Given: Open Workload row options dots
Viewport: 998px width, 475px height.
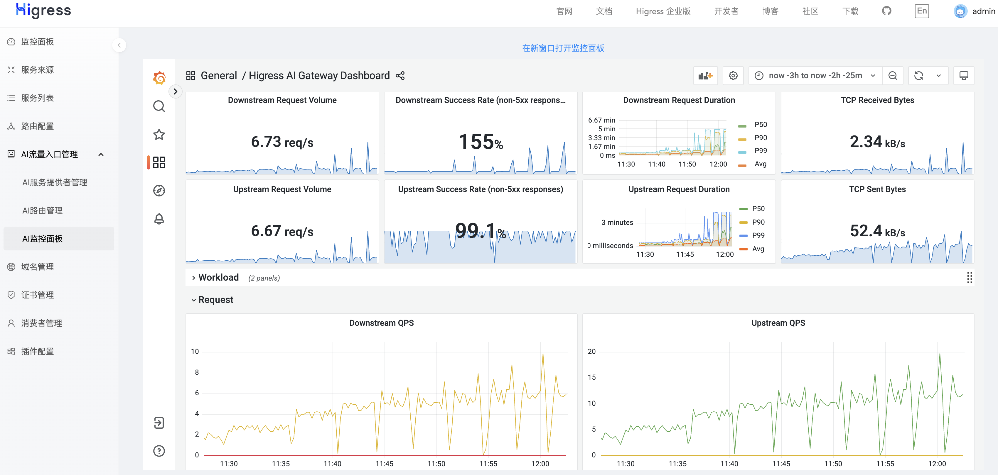Looking at the screenshot, I should pos(969,278).
